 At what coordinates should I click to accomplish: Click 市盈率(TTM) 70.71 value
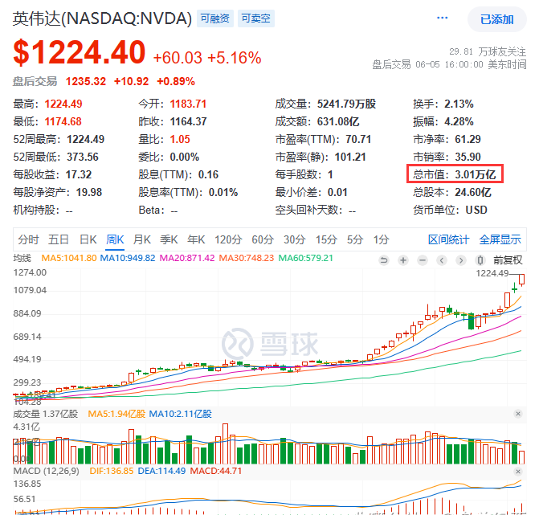(358, 139)
